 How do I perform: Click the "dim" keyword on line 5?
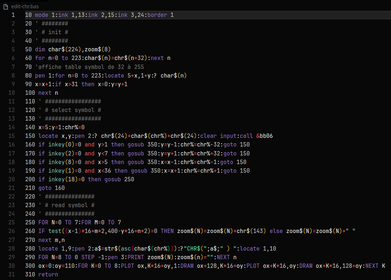(x=40, y=49)
